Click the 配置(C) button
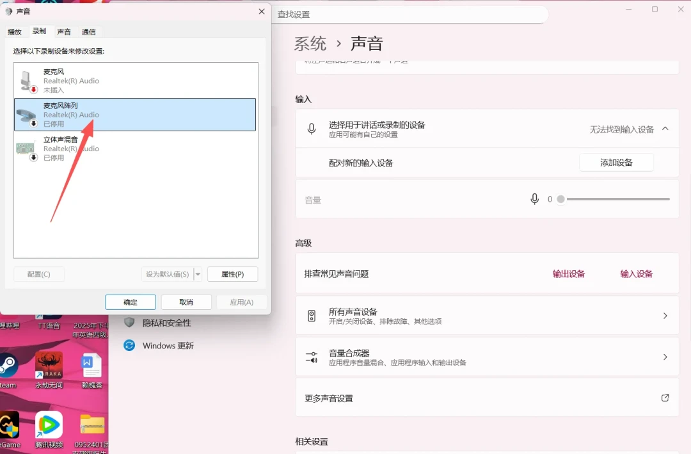The height and width of the screenshot is (454, 691). (39, 274)
